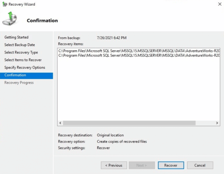Click the Recovery Progress step in sidebar
Viewport: 224px width, 174px height.
19,83
